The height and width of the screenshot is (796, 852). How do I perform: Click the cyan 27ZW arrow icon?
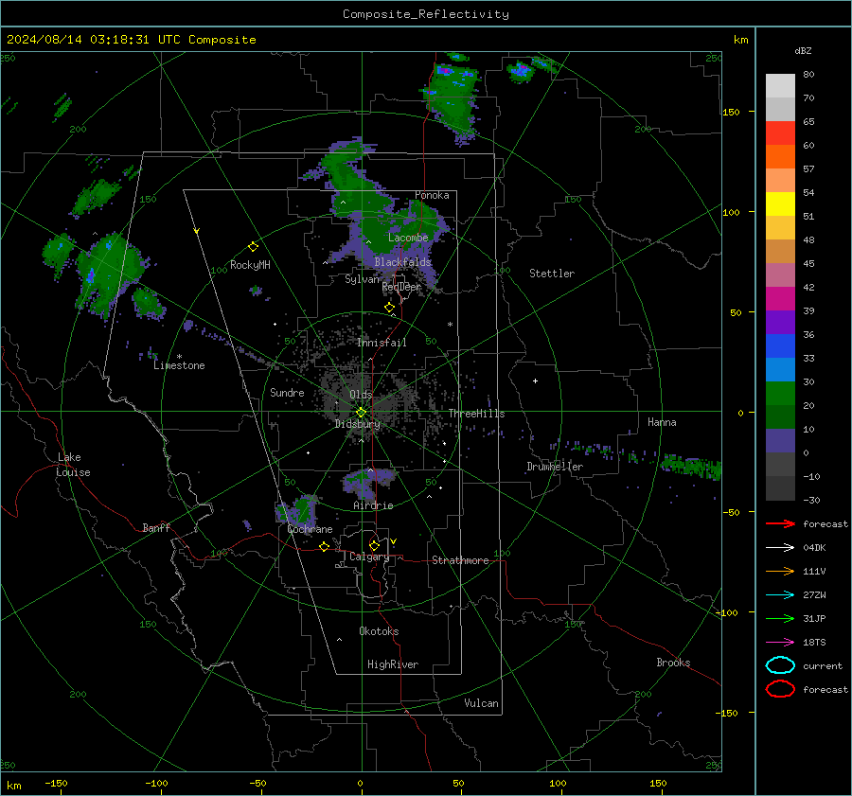tap(780, 595)
